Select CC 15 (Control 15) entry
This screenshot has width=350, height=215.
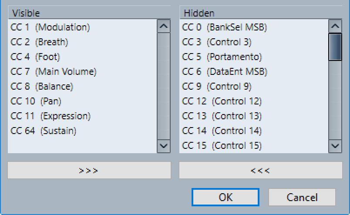click(254, 145)
